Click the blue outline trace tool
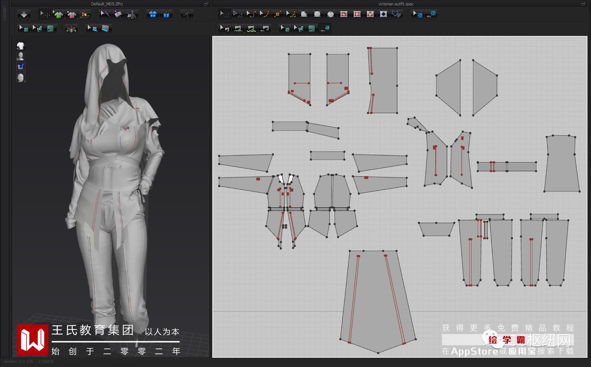 coord(397,14)
